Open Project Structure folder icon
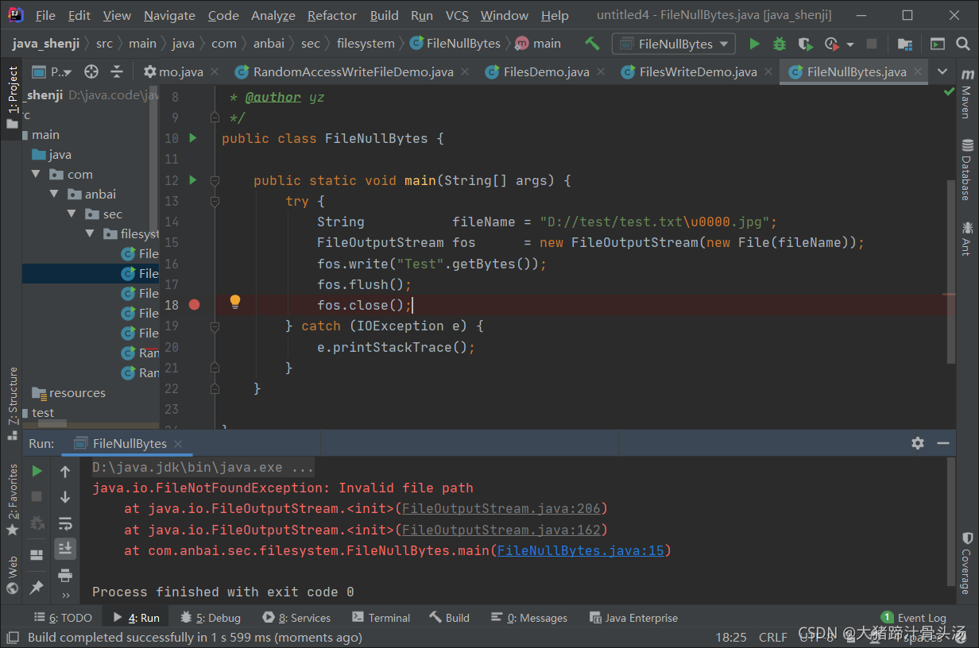Viewport: 979px width, 648px height. [x=904, y=44]
